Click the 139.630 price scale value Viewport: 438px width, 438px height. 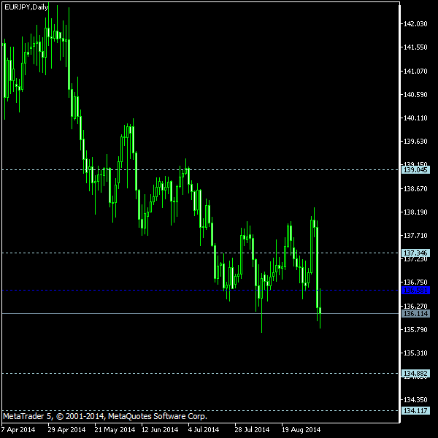pyautogui.click(x=415, y=142)
